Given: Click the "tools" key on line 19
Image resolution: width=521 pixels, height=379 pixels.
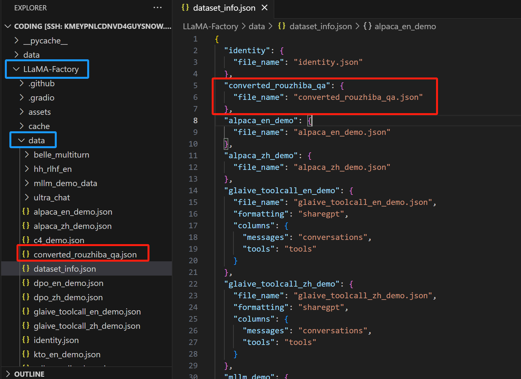Looking at the screenshot, I should [259, 249].
